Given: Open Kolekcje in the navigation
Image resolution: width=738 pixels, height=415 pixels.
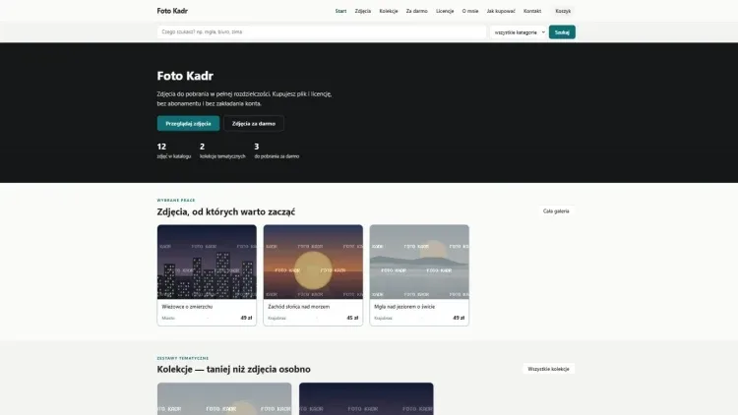Looking at the screenshot, I should [x=389, y=11].
